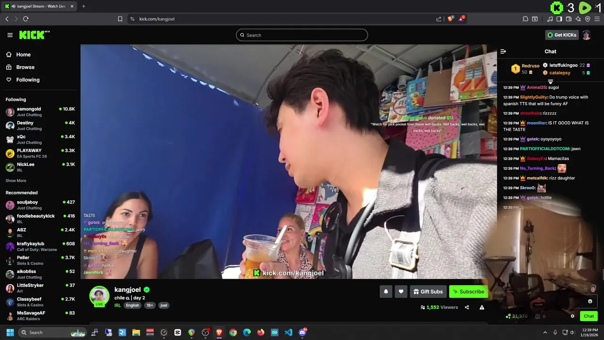604x340 pixels.
Task: Open Brave Wallet icon
Action: 569,19
